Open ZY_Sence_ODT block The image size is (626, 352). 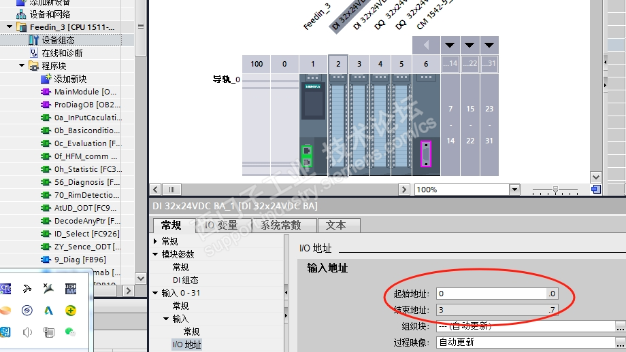[87, 247]
